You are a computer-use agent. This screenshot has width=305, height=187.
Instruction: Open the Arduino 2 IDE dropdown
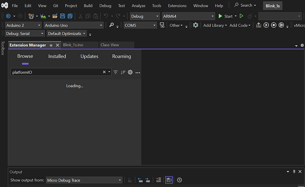tap(23, 26)
